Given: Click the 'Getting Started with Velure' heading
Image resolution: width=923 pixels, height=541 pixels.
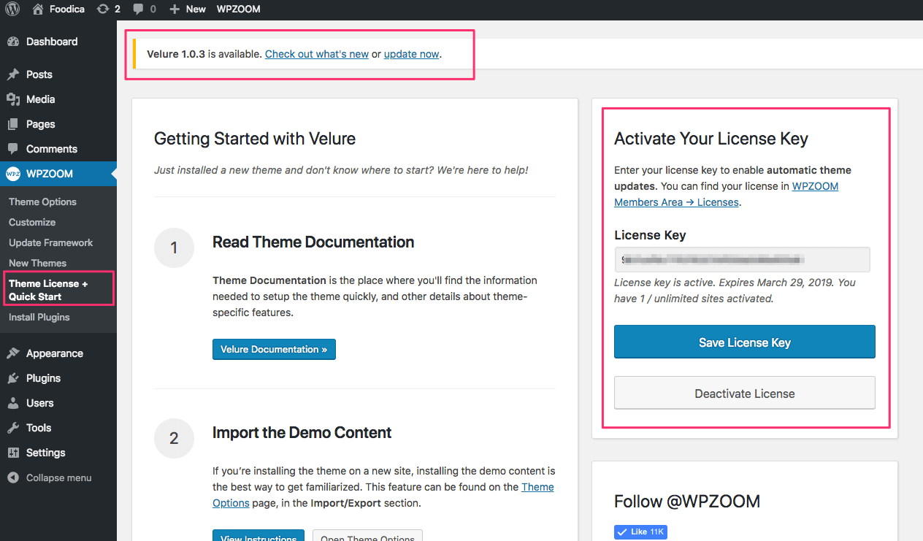Looking at the screenshot, I should [x=255, y=138].
